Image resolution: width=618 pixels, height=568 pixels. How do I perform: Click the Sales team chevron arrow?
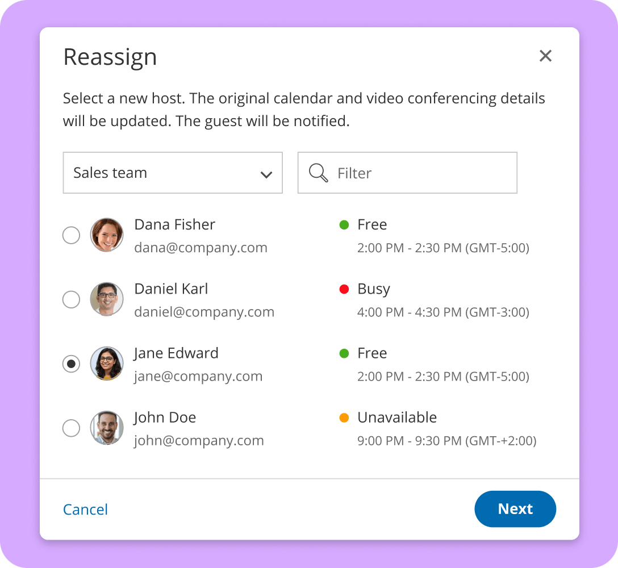click(266, 174)
